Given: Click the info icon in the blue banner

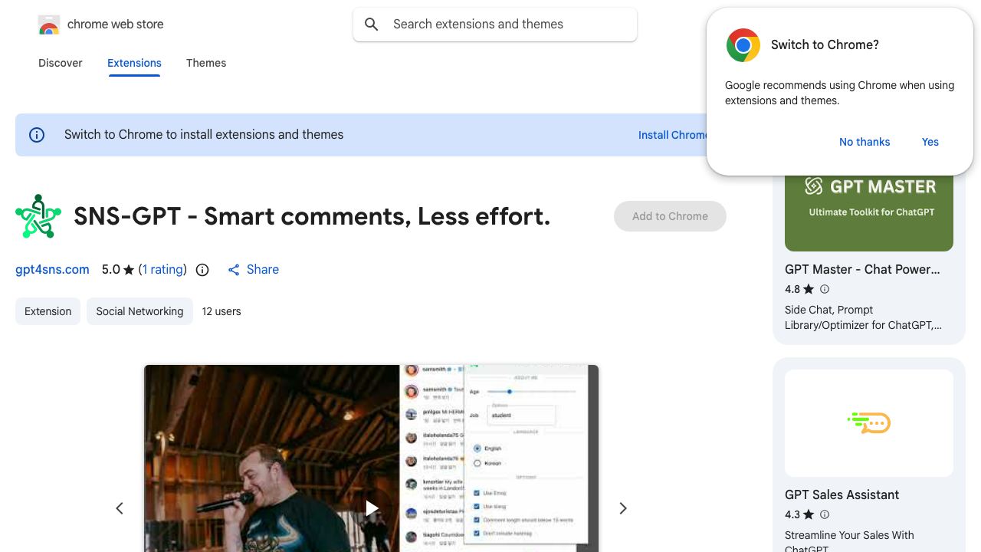Looking at the screenshot, I should click(x=37, y=135).
